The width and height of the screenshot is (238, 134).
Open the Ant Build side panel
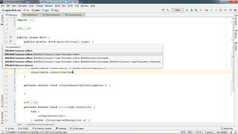pyautogui.click(x=236, y=20)
